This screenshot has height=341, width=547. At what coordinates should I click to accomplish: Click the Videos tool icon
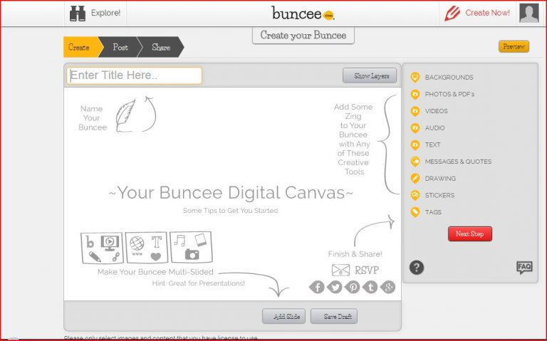415,111
